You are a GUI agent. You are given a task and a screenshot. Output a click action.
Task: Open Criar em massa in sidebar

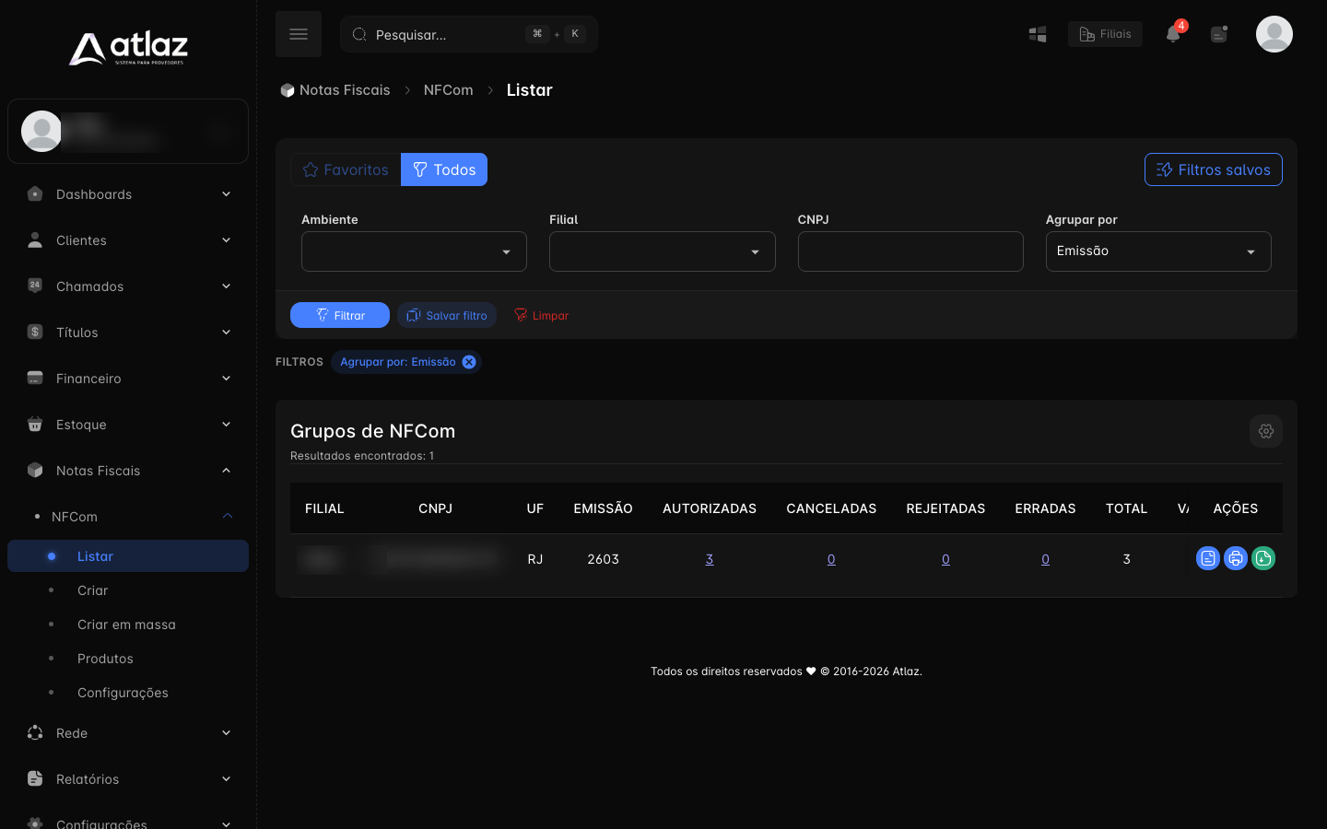coord(128,625)
